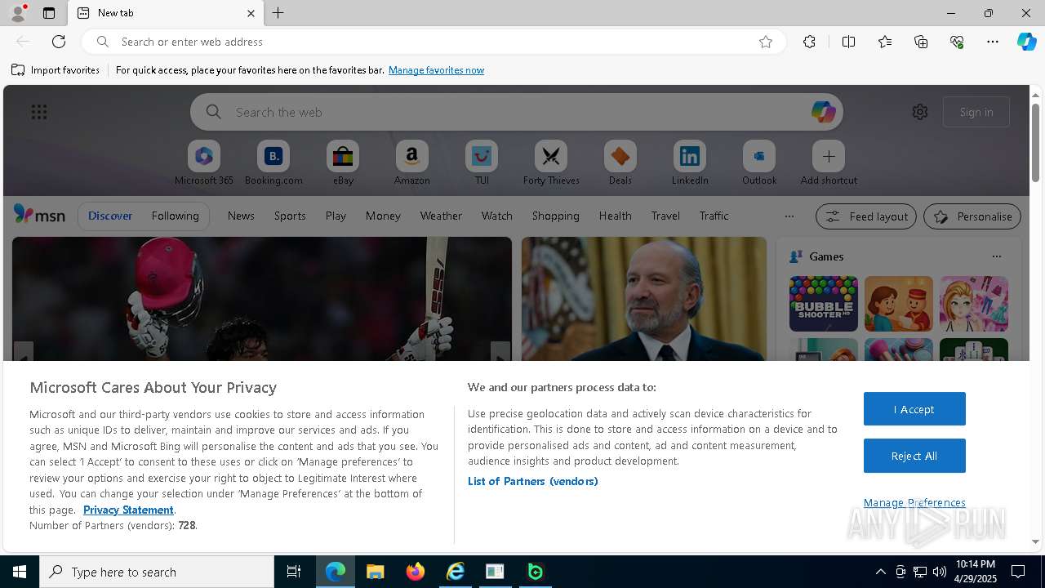Open Settings and more ellipsis menu

pos(993,42)
